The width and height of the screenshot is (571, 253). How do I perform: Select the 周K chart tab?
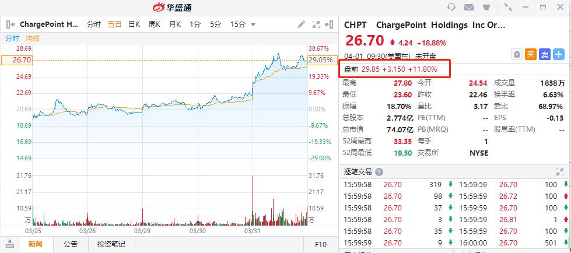[x=155, y=24]
